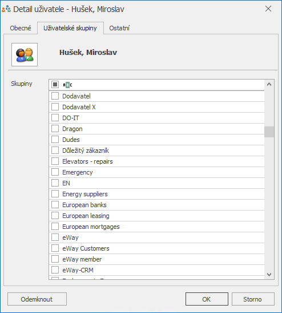Cancel with the Storno button
The width and height of the screenshot is (282, 313).
(253, 299)
